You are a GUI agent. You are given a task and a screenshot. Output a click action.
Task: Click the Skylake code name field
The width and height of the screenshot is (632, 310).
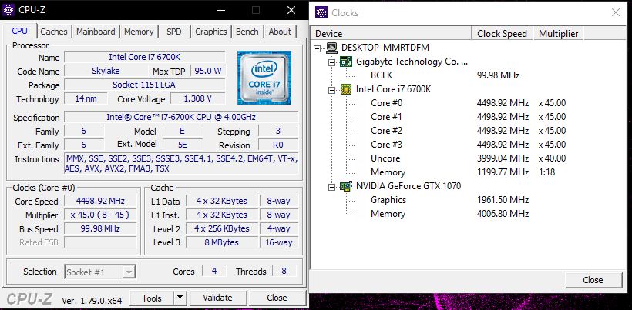pos(106,72)
